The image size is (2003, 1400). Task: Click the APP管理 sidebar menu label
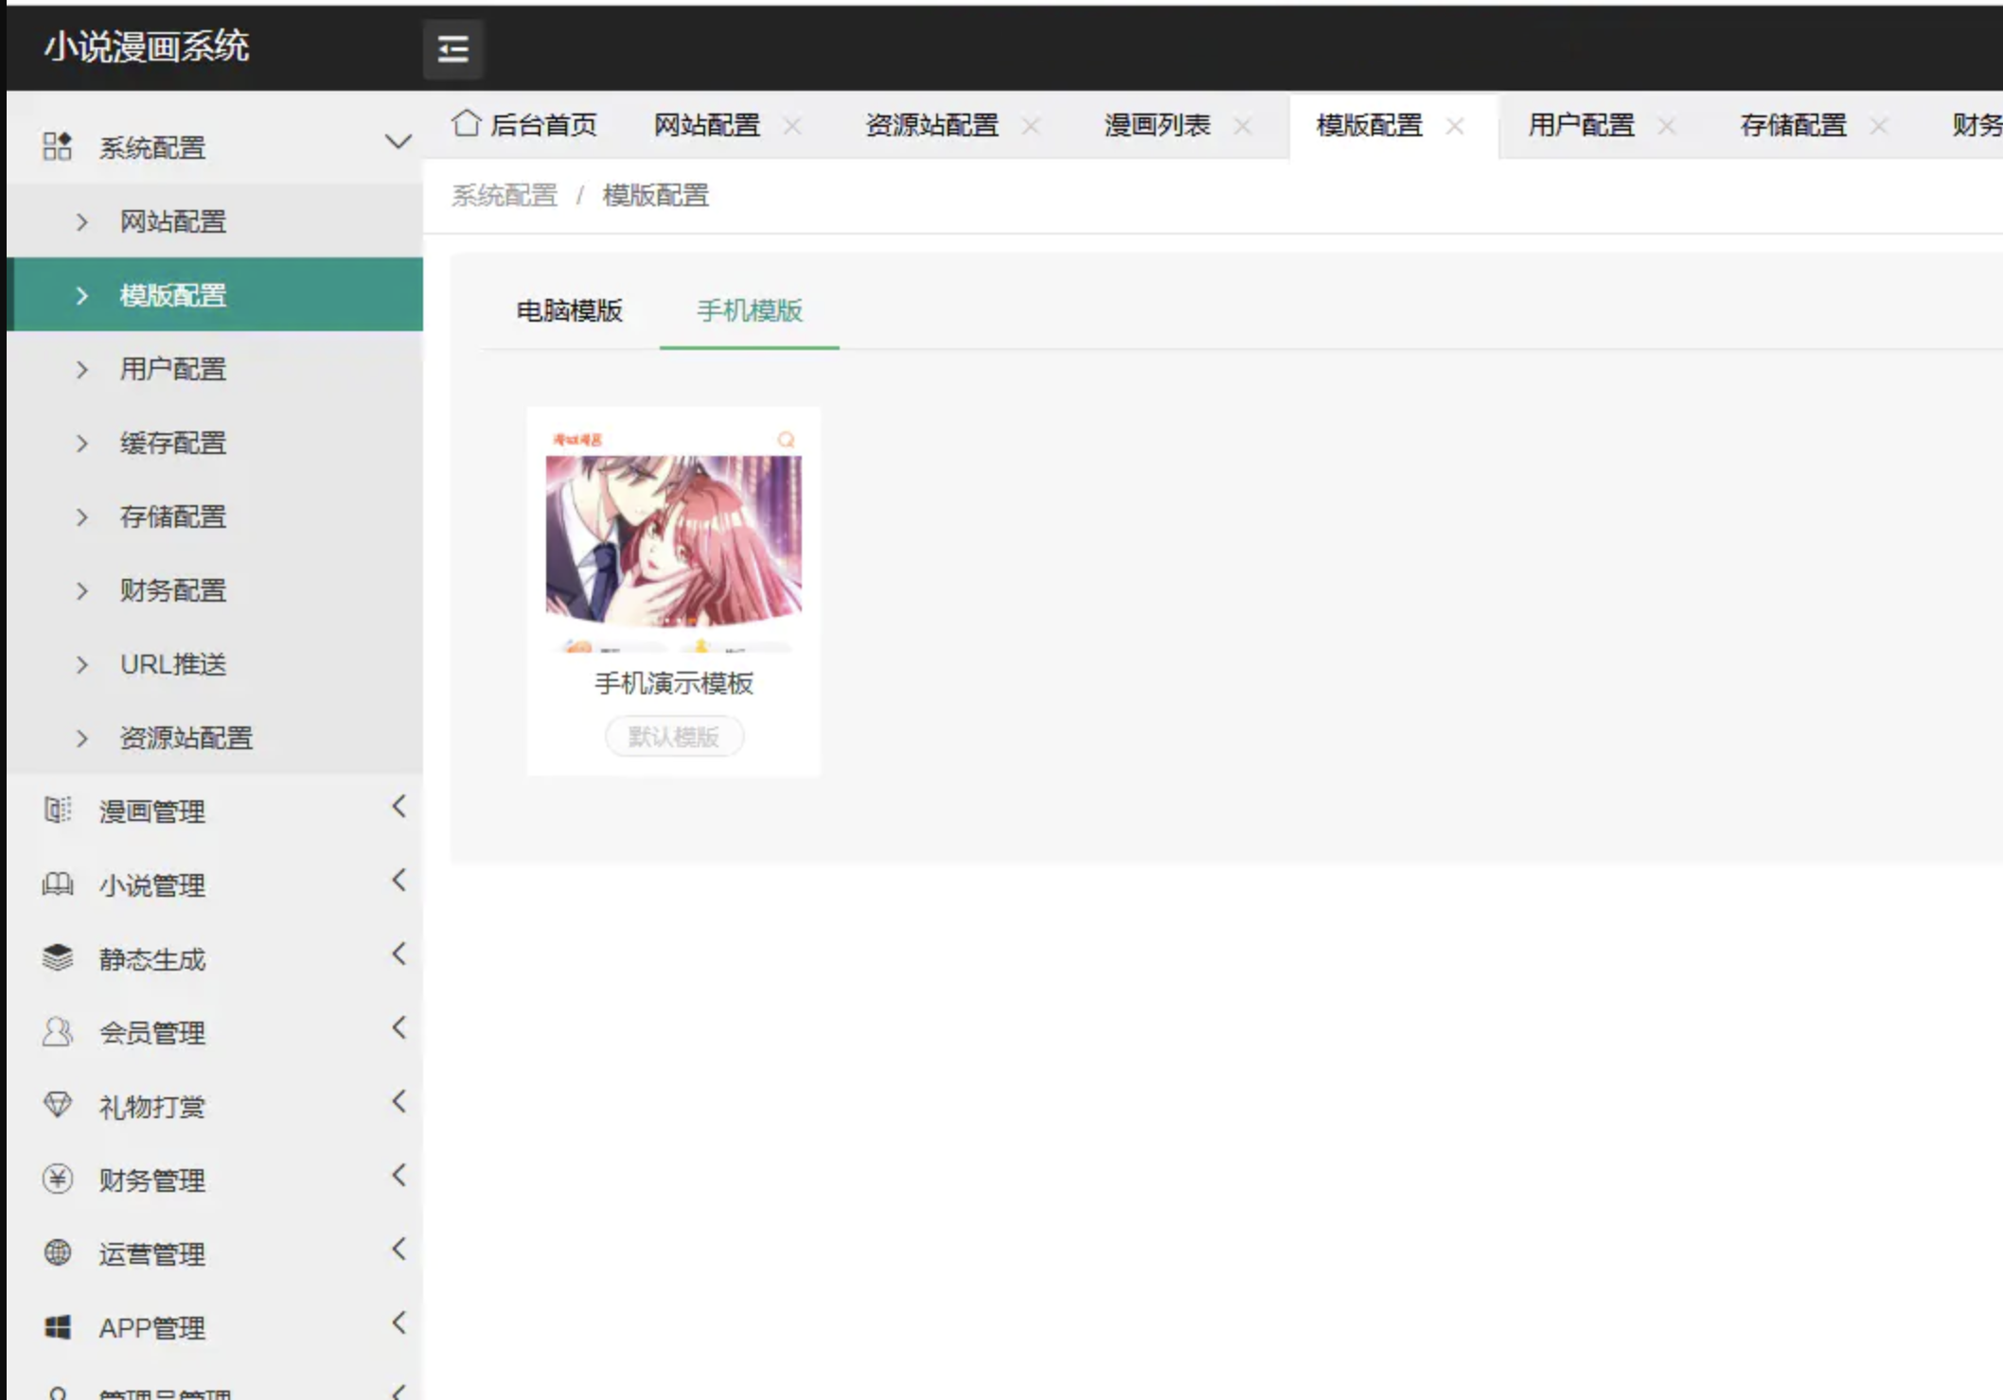tap(152, 1328)
